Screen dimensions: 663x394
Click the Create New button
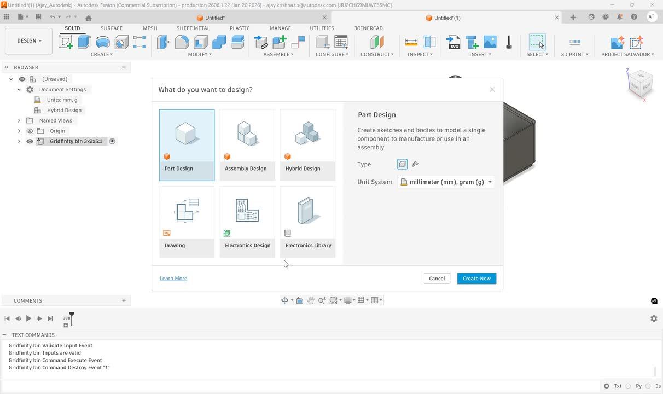click(x=476, y=279)
